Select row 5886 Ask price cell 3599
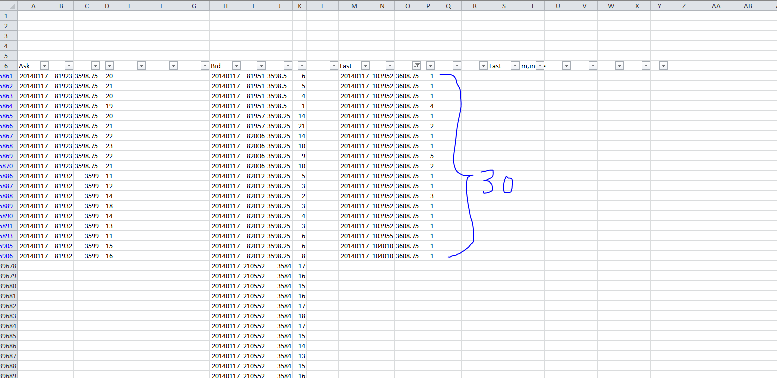 point(87,176)
